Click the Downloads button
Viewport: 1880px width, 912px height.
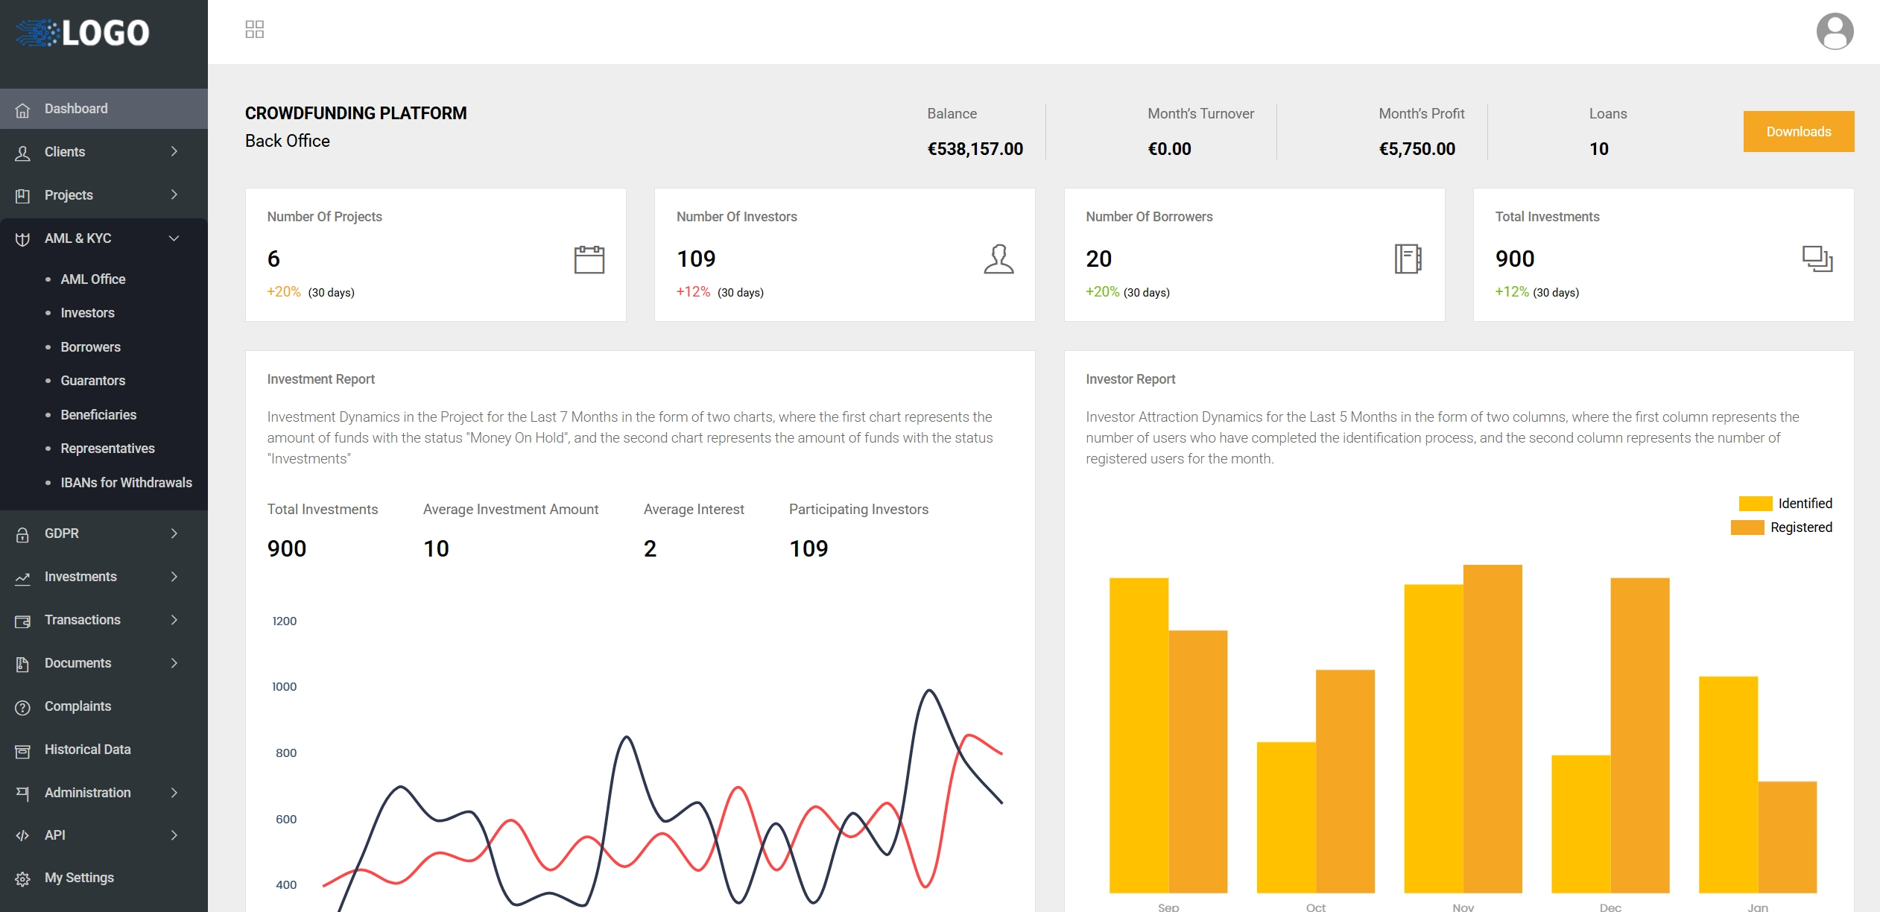[x=1798, y=132]
